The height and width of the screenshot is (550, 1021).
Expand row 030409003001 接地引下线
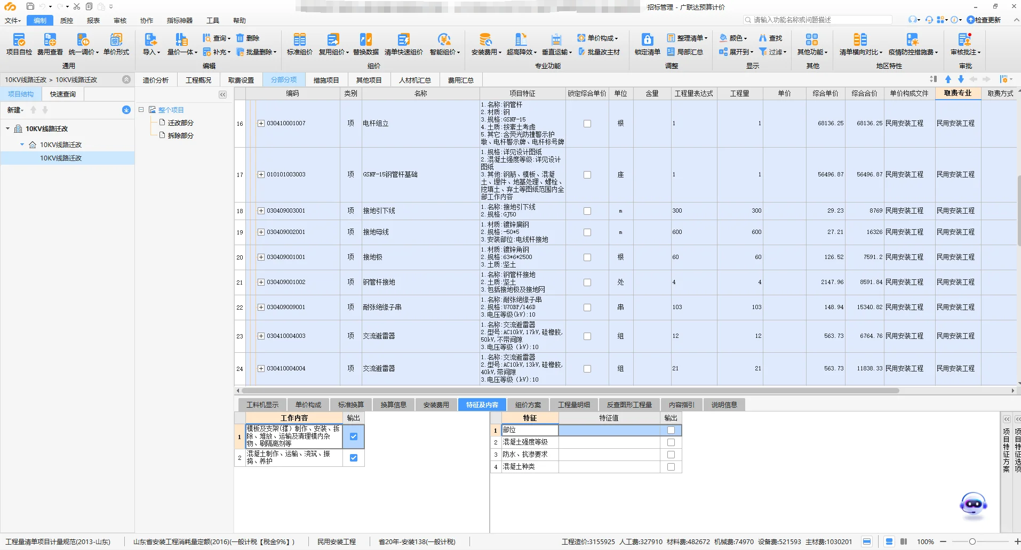point(261,211)
